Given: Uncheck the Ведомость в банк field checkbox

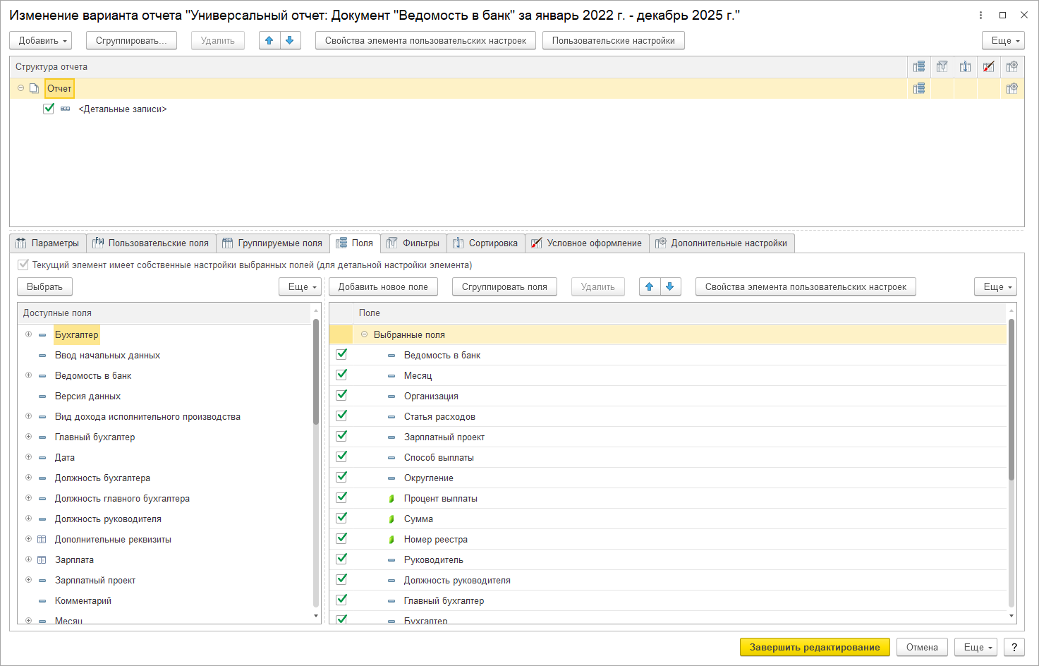Looking at the screenshot, I should [x=341, y=355].
